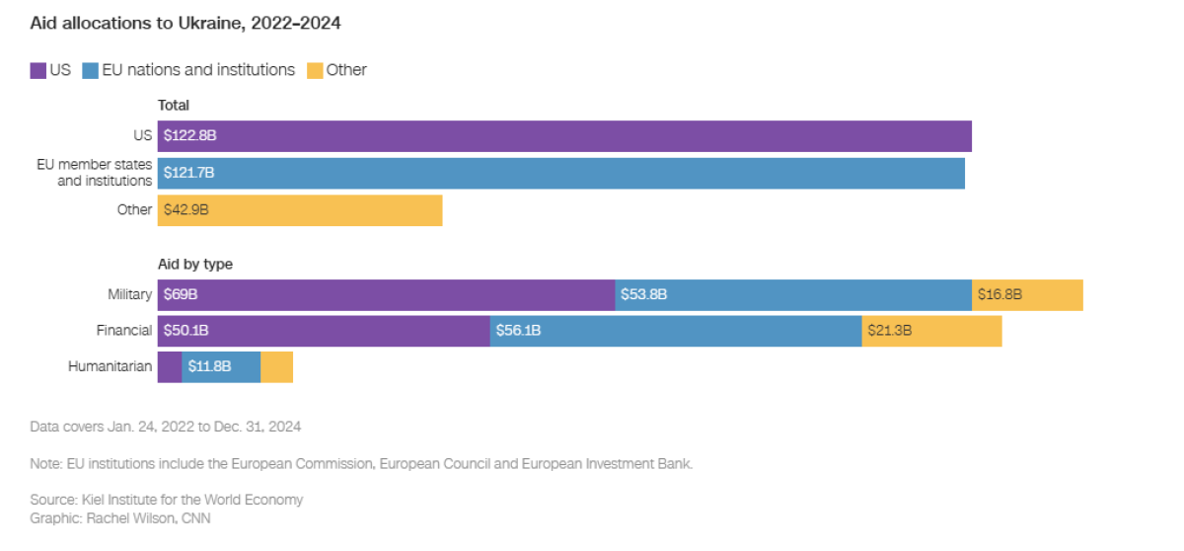Click the EU financial $56.1B segment
This screenshot has width=1184, height=551.
(x=676, y=331)
